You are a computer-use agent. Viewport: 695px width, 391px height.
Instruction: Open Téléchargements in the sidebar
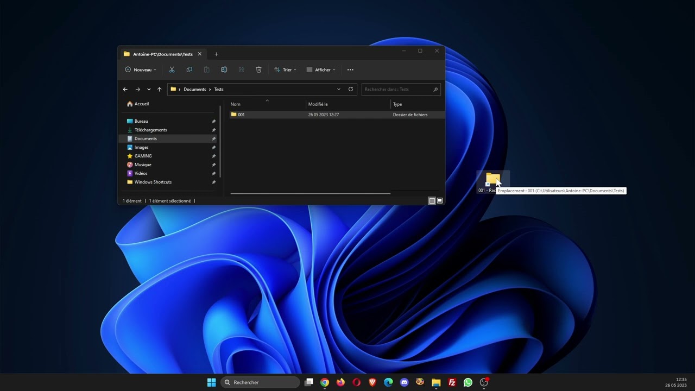(x=151, y=130)
